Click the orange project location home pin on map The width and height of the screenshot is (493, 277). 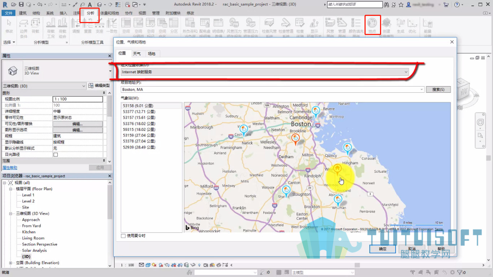click(337, 170)
